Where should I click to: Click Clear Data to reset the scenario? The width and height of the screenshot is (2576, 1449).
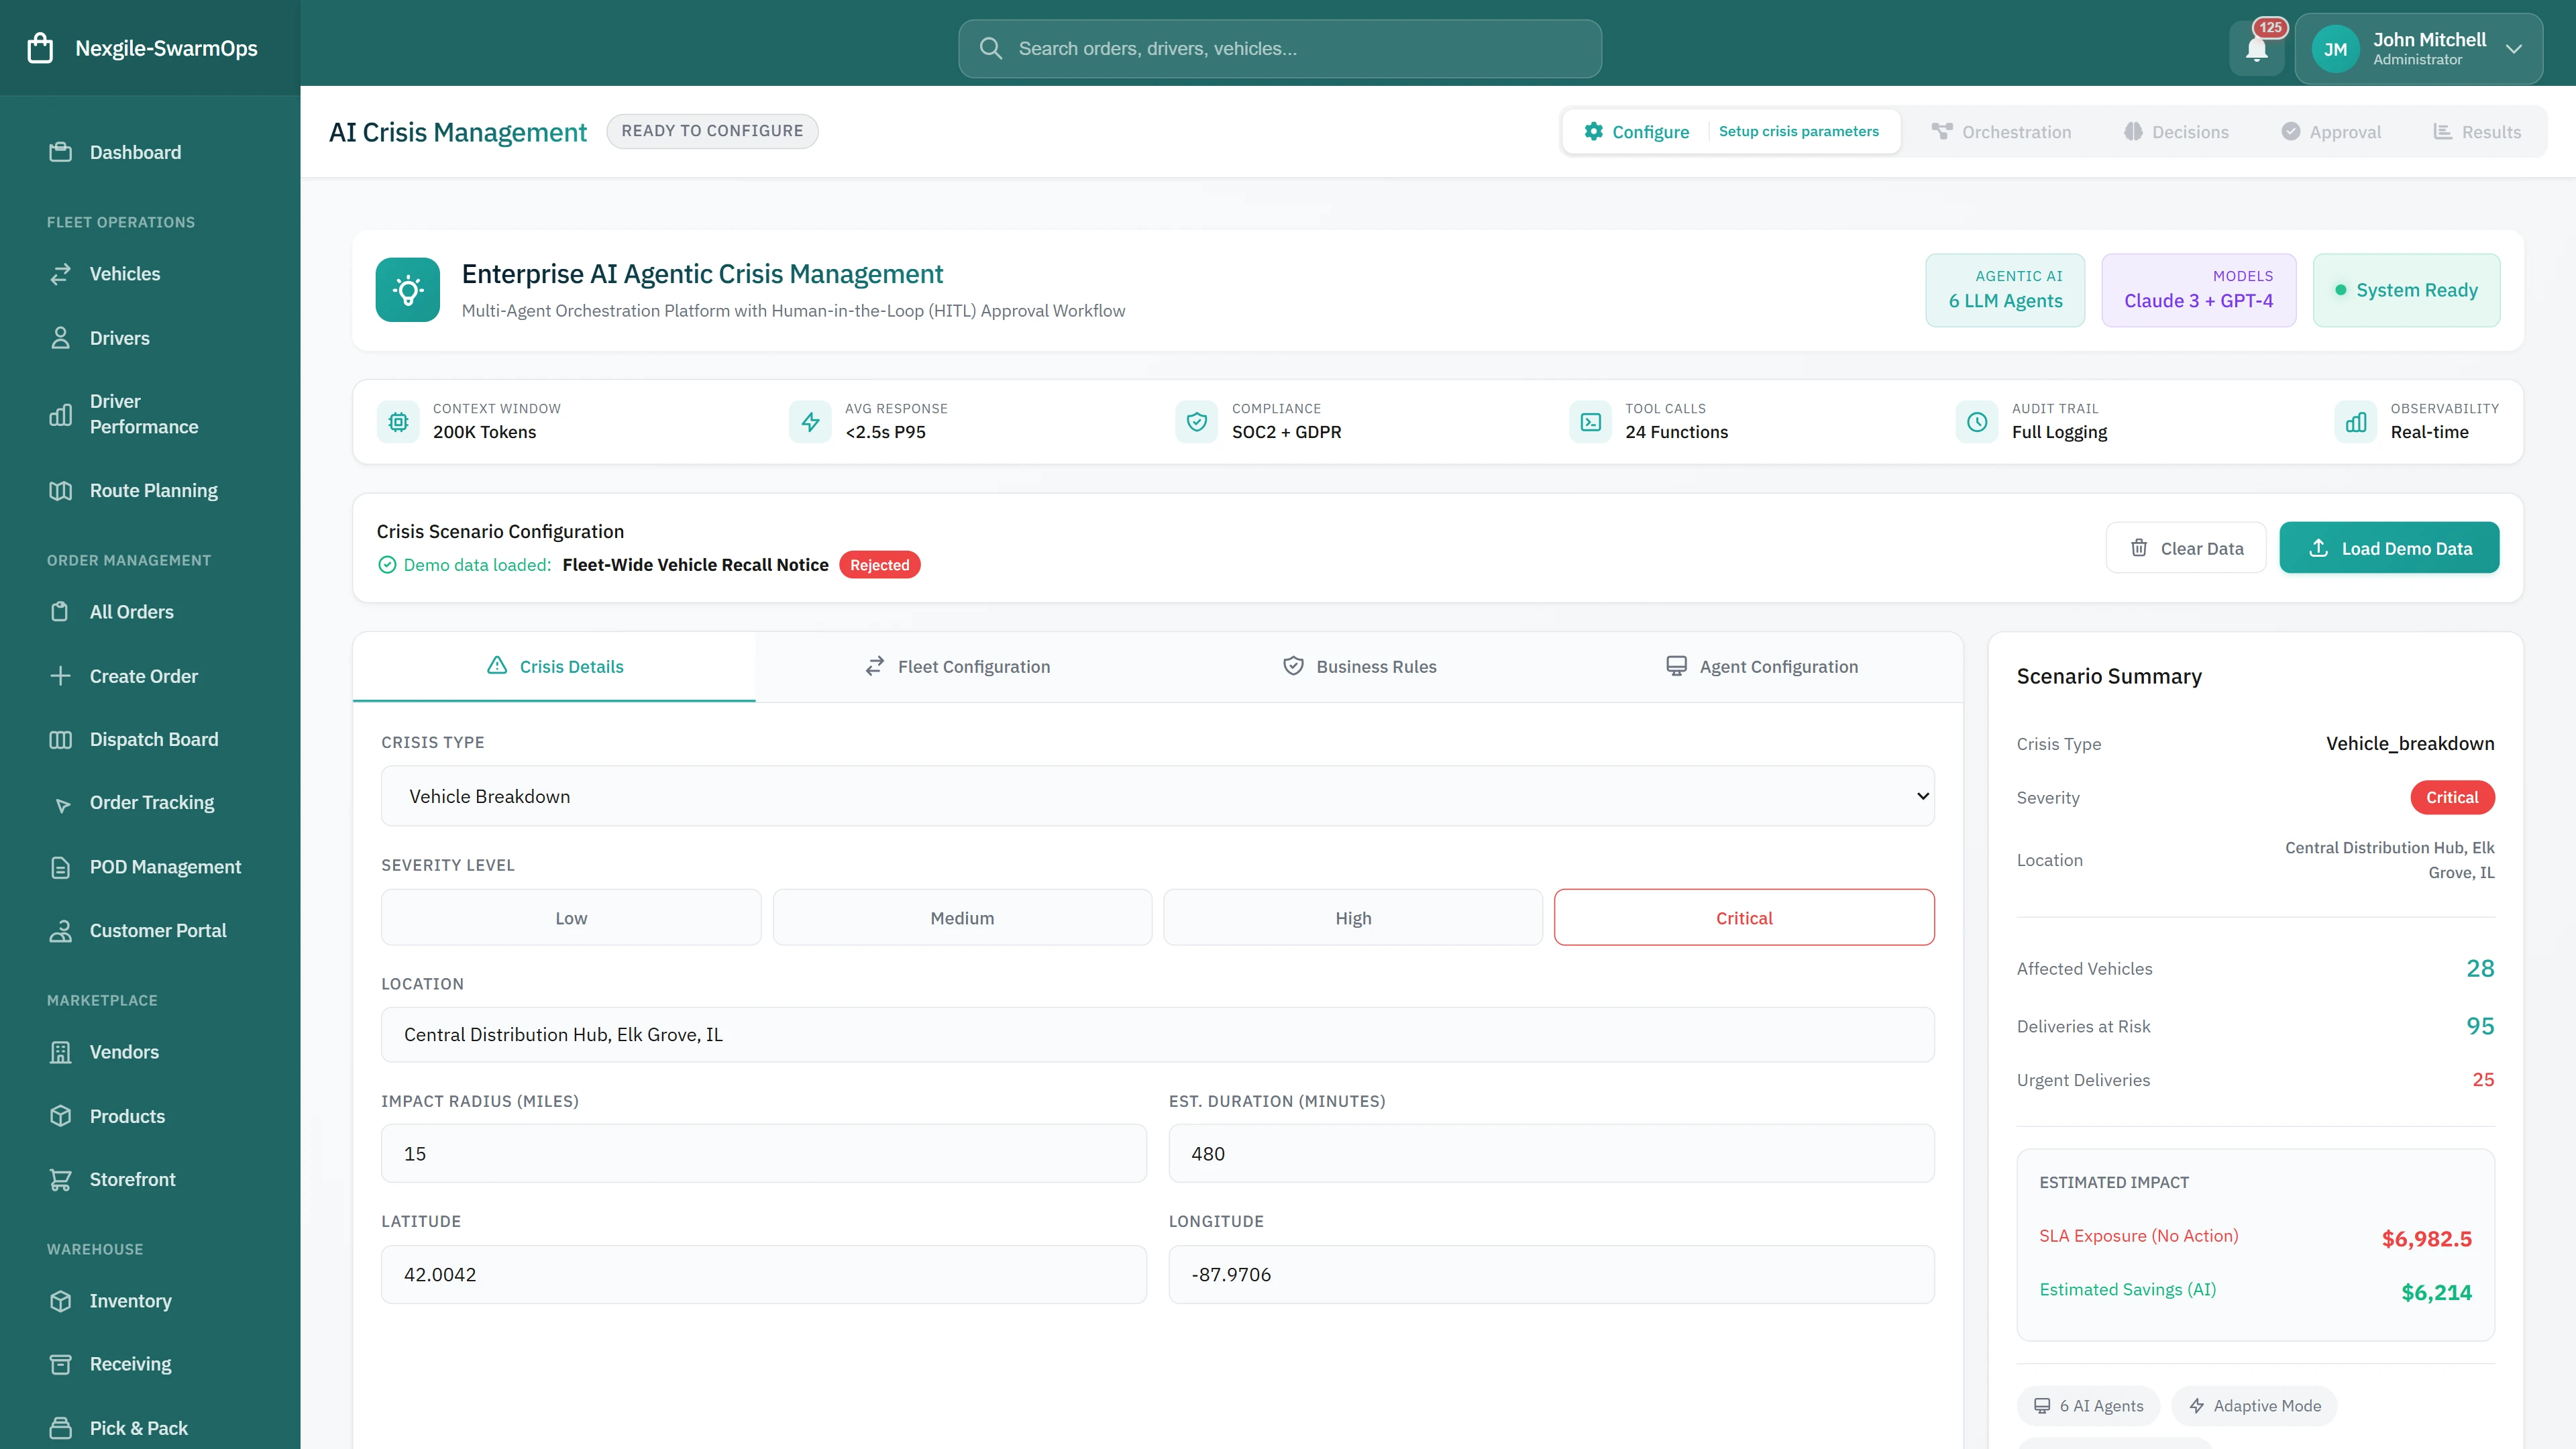click(x=2186, y=548)
